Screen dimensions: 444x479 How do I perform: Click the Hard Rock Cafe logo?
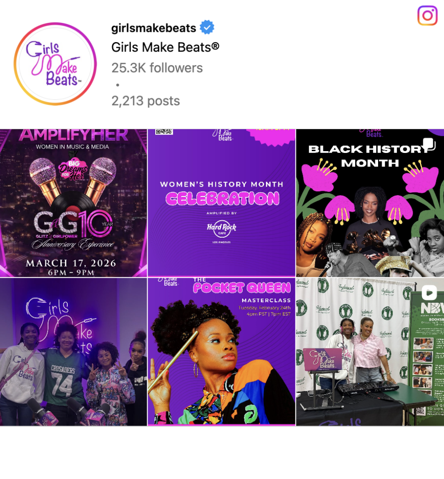click(222, 228)
